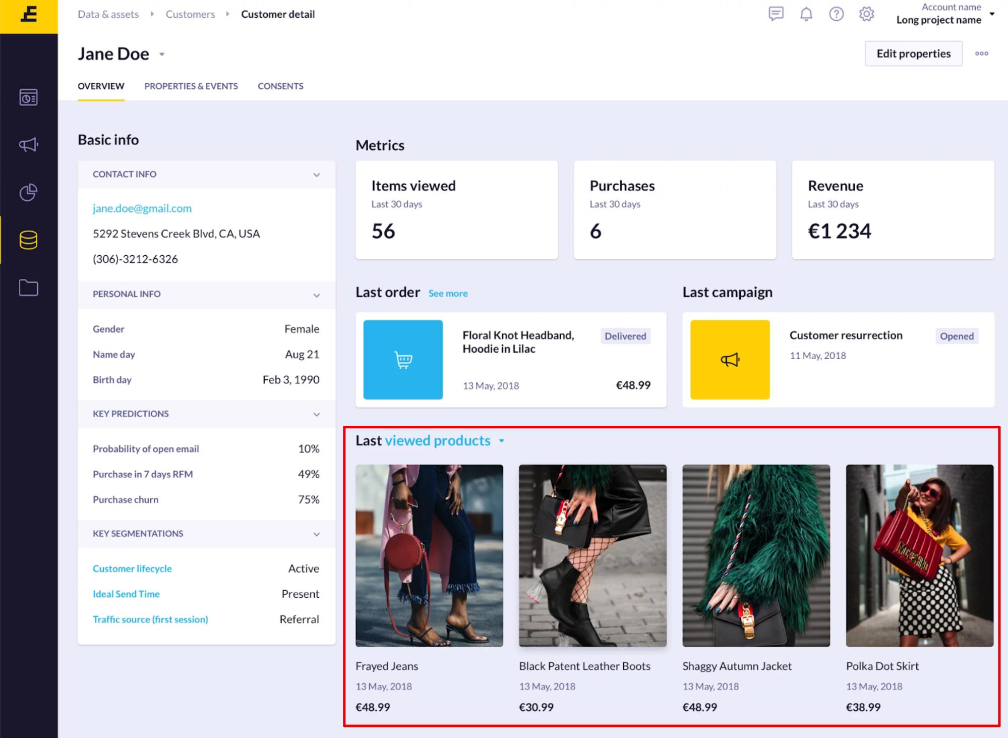Click the three-dot more options icon
The height and width of the screenshot is (738, 1008).
point(981,53)
